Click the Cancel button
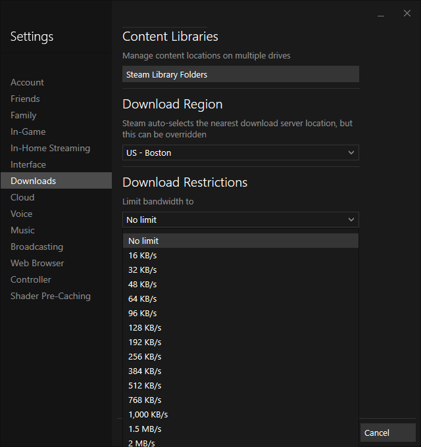421x447 pixels. coord(387,433)
